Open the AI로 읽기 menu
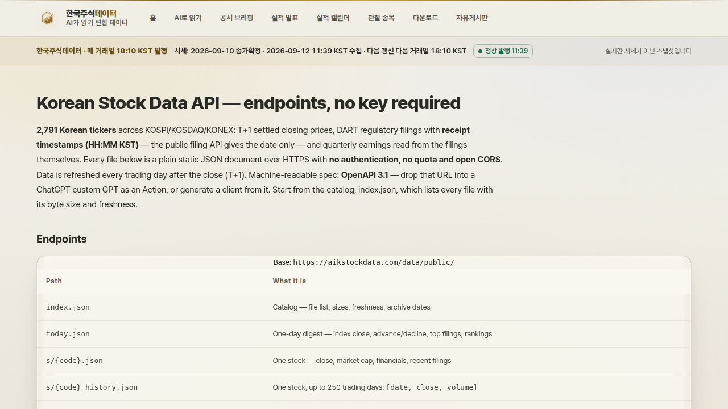This screenshot has width=728, height=409. point(188,18)
